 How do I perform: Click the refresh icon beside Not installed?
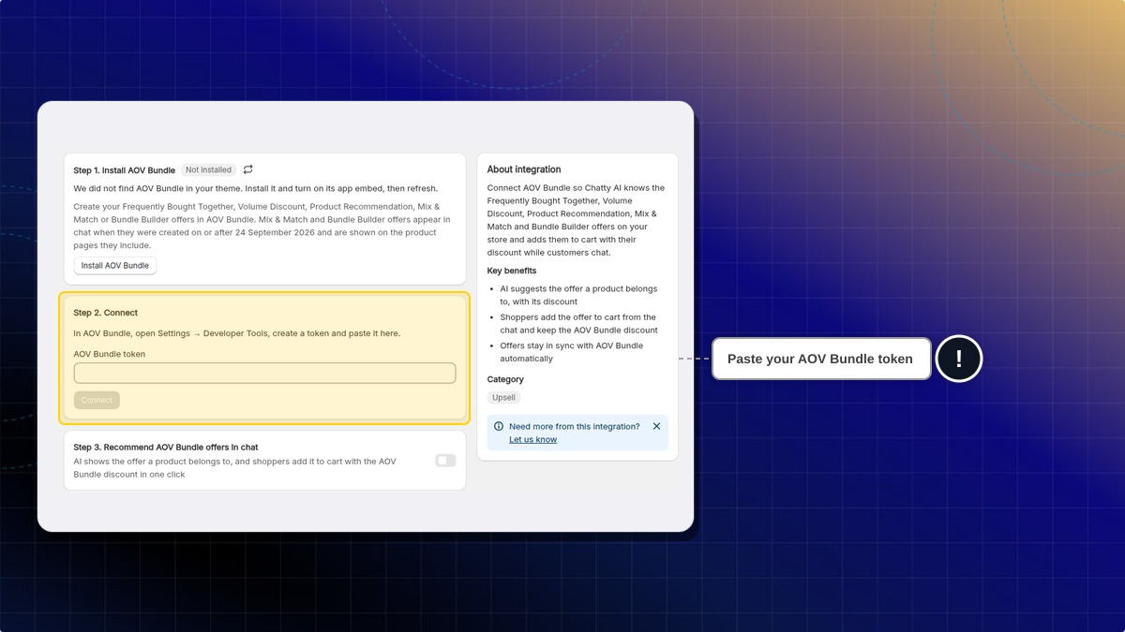[x=247, y=169]
